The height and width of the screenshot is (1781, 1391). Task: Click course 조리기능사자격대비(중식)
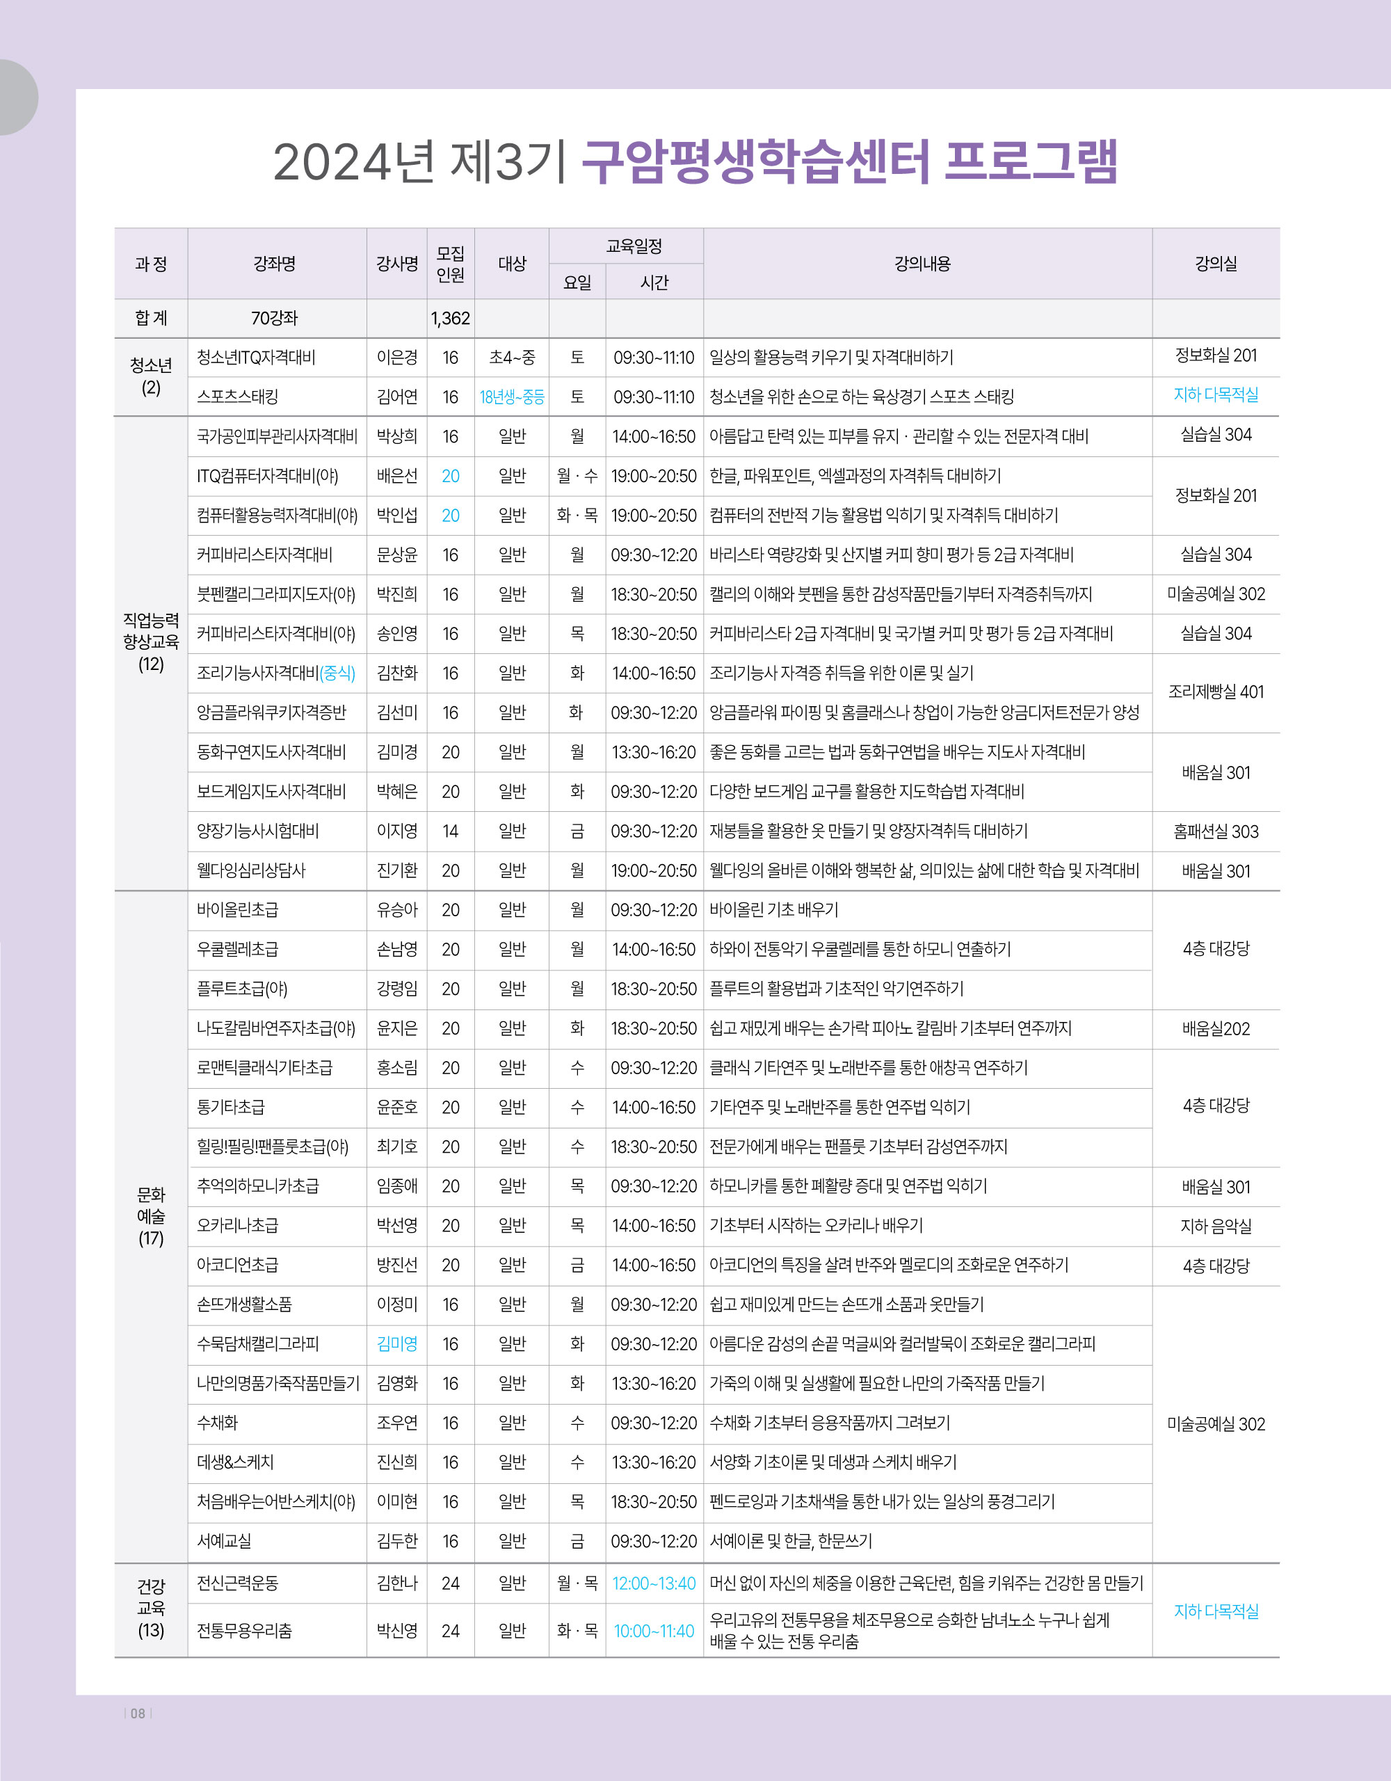tap(276, 673)
